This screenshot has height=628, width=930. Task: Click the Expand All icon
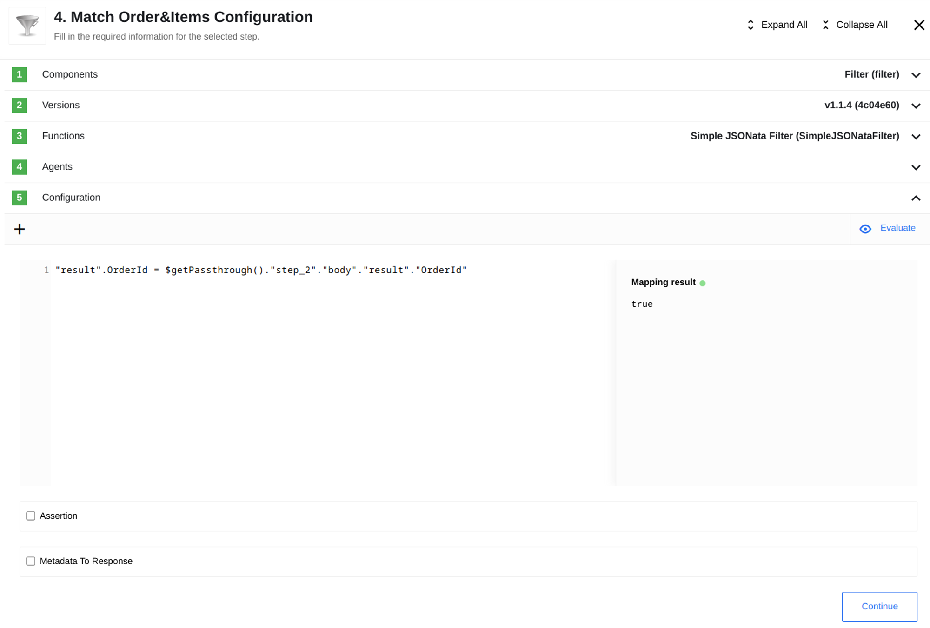[x=750, y=25]
